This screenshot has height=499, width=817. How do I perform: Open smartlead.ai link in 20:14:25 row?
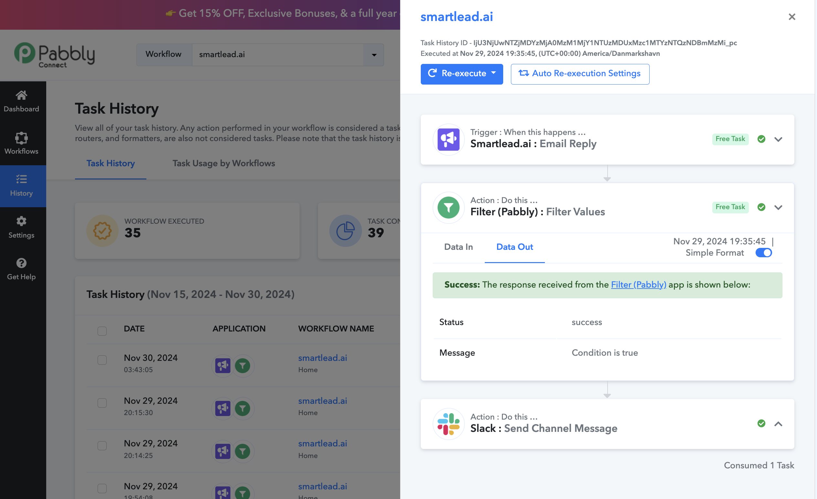pyautogui.click(x=322, y=443)
